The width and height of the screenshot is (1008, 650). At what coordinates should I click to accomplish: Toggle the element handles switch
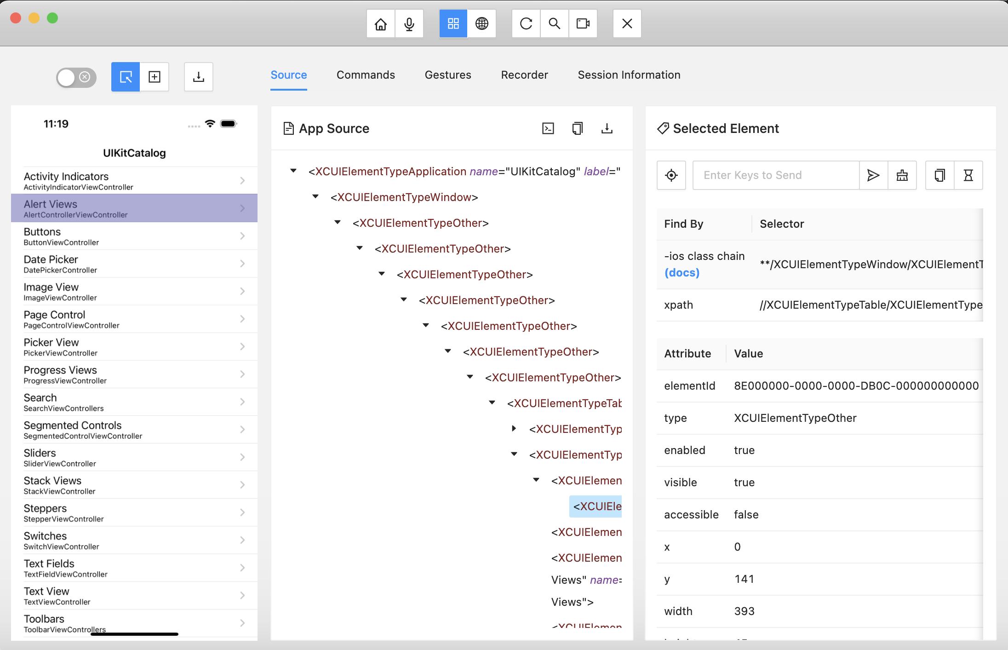(x=76, y=77)
